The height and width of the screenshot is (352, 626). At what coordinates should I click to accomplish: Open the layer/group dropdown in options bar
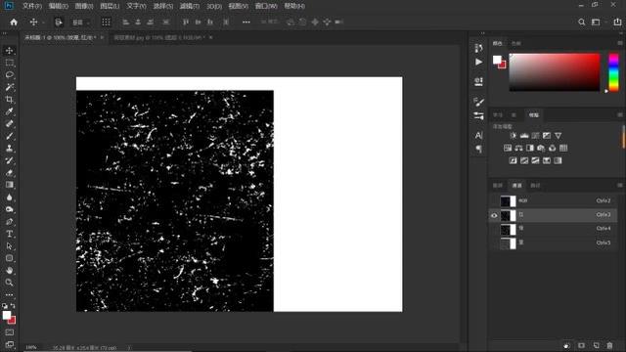[x=80, y=22]
